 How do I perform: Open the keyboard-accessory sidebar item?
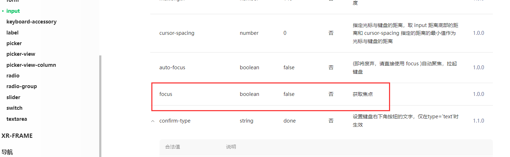(x=31, y=22)
